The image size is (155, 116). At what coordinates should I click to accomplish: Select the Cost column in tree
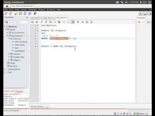click(16, 48)
